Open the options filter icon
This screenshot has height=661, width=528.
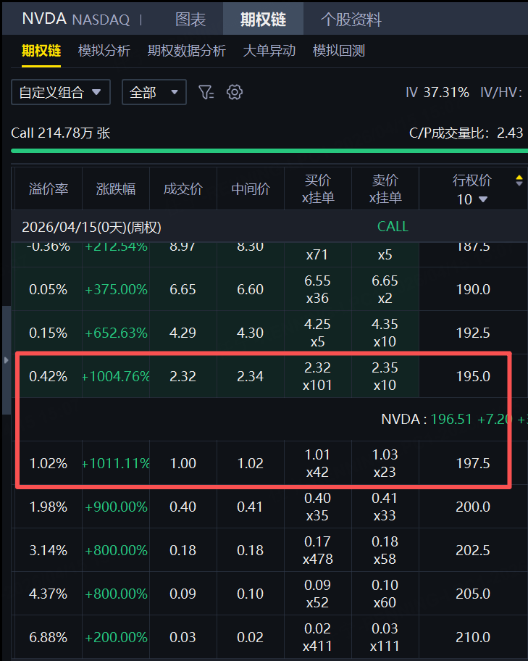(x=206, y=92)
